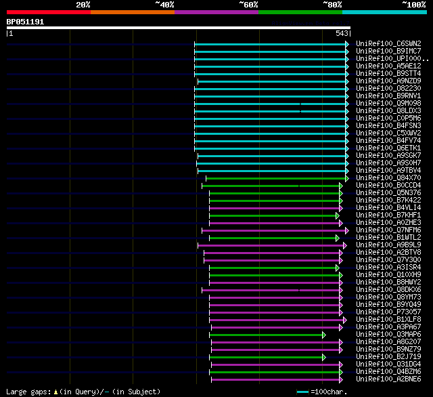Viewport: 433px width, 397px height.
Task: Open the UniRef100_UPI000.. hit label
Action: coord(392,59)
